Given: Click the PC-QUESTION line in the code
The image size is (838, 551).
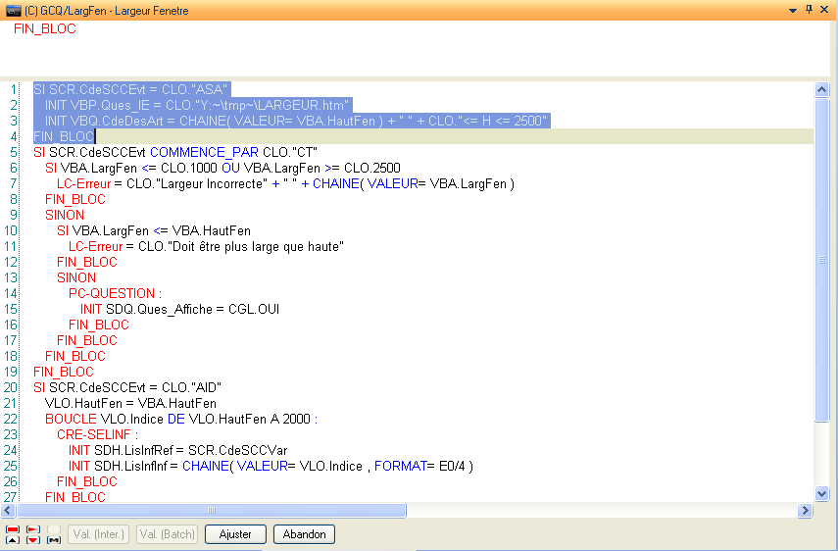Looking at the screenshot, I should [x=113, y=293].
